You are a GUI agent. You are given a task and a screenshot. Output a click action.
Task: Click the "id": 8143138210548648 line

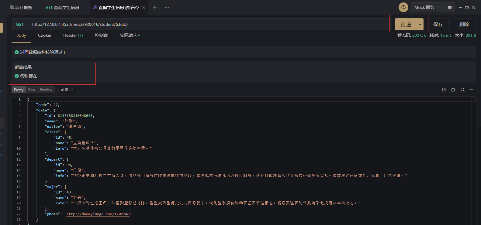tap(70, 116)
